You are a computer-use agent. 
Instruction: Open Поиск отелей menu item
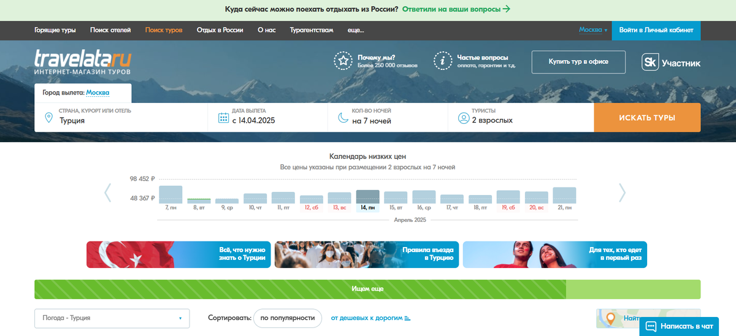[110, 30]
